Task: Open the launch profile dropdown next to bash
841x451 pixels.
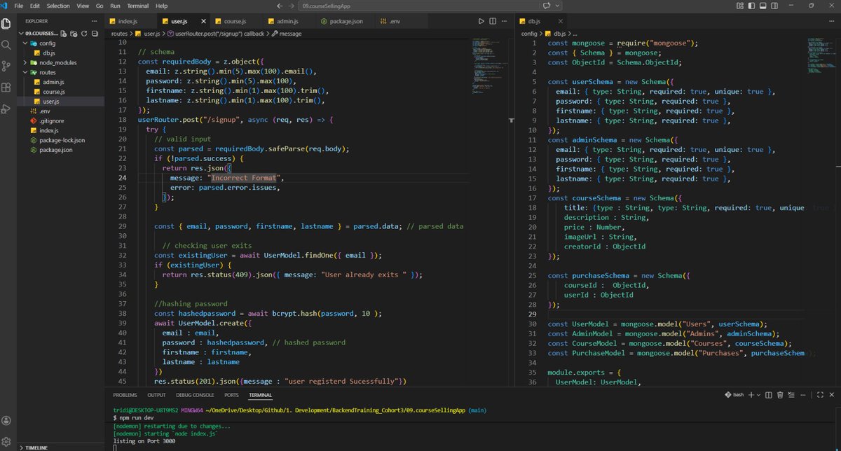Action: click(x=758, y=394)
